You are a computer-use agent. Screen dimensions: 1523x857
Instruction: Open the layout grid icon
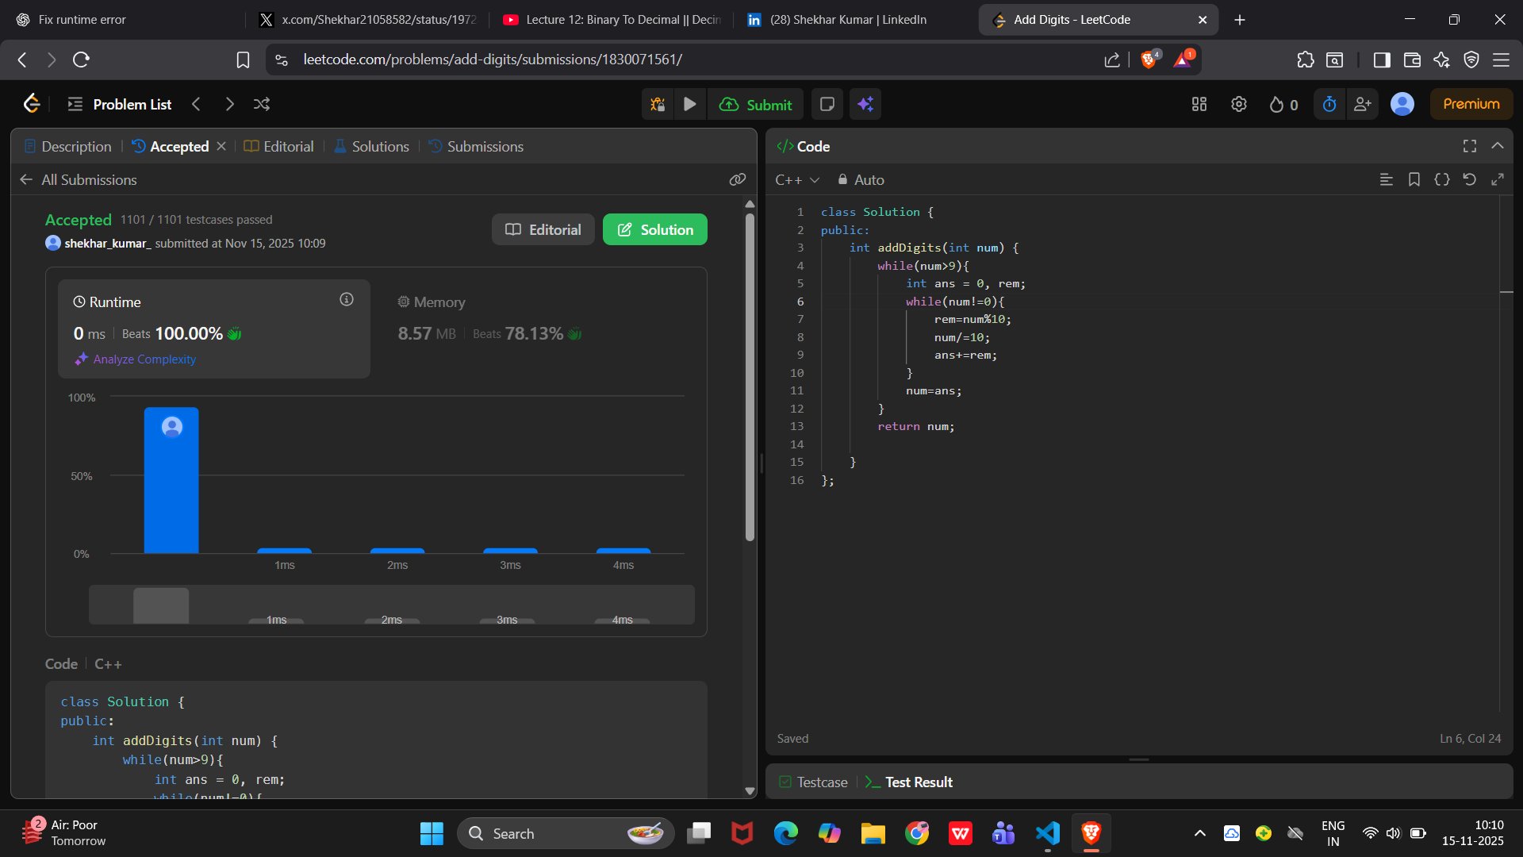pos(1199,104)
